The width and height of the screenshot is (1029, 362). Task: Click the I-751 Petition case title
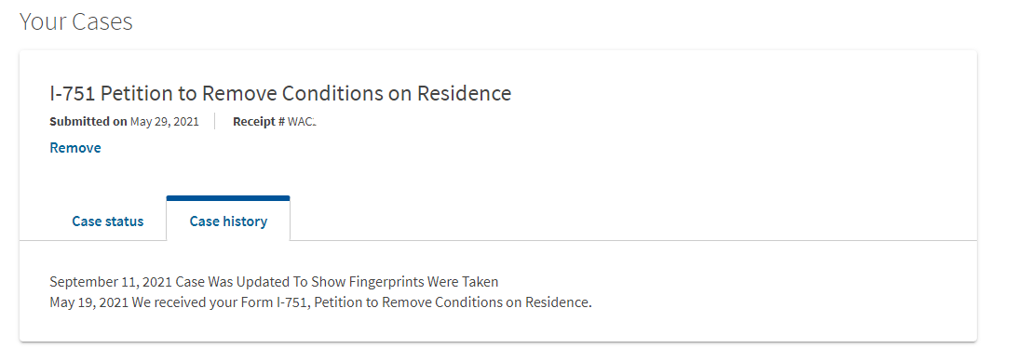280,93
